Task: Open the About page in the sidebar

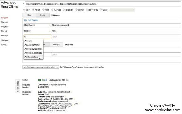Action: (x=4, y=45)
